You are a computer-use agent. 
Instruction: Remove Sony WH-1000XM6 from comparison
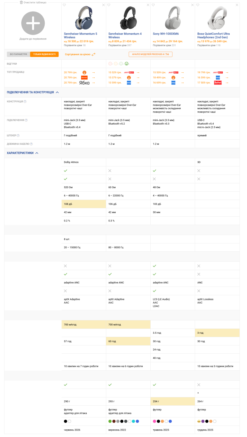192,5
